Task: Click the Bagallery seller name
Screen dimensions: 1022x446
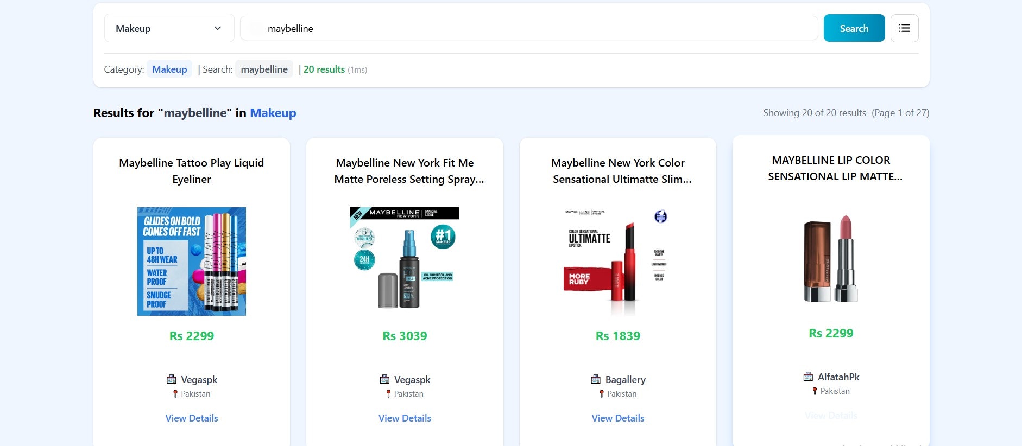Action: pos(626,380)
